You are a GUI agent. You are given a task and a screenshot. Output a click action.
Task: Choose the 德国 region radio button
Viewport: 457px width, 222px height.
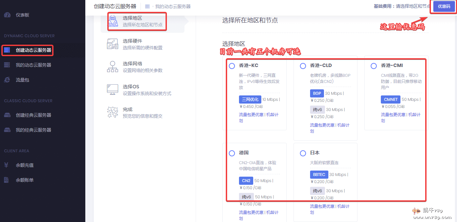(x=232, y=153)
